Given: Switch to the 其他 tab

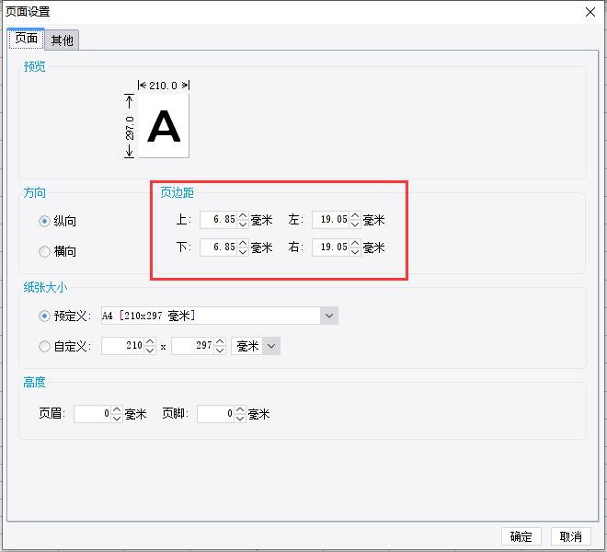Looking at the screenshot, I should 62,40.
